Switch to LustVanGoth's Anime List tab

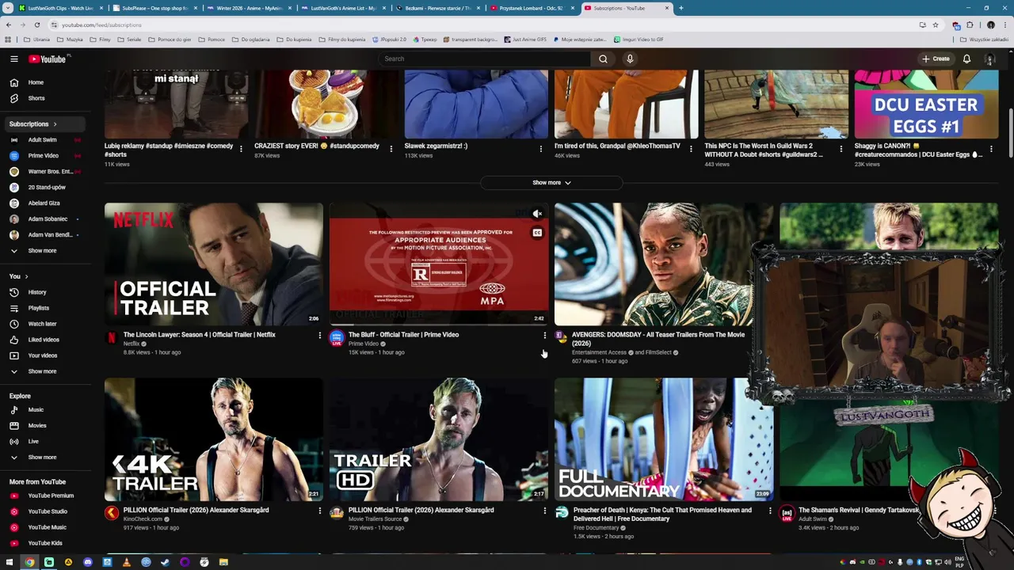pos(343,8)
